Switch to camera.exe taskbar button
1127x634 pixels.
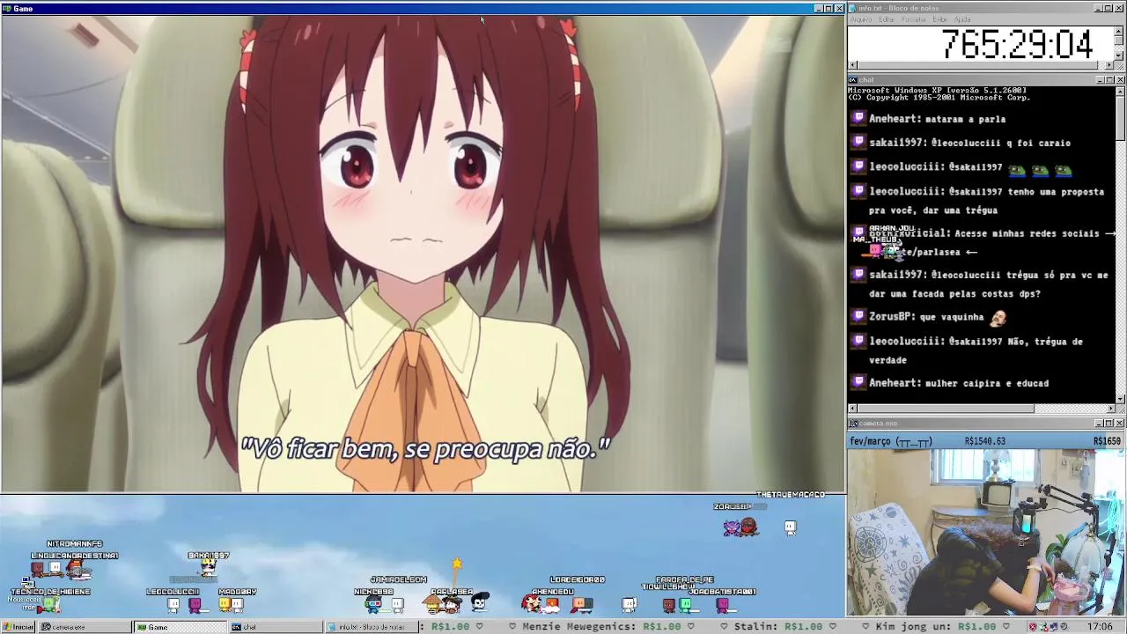[85, 627]
